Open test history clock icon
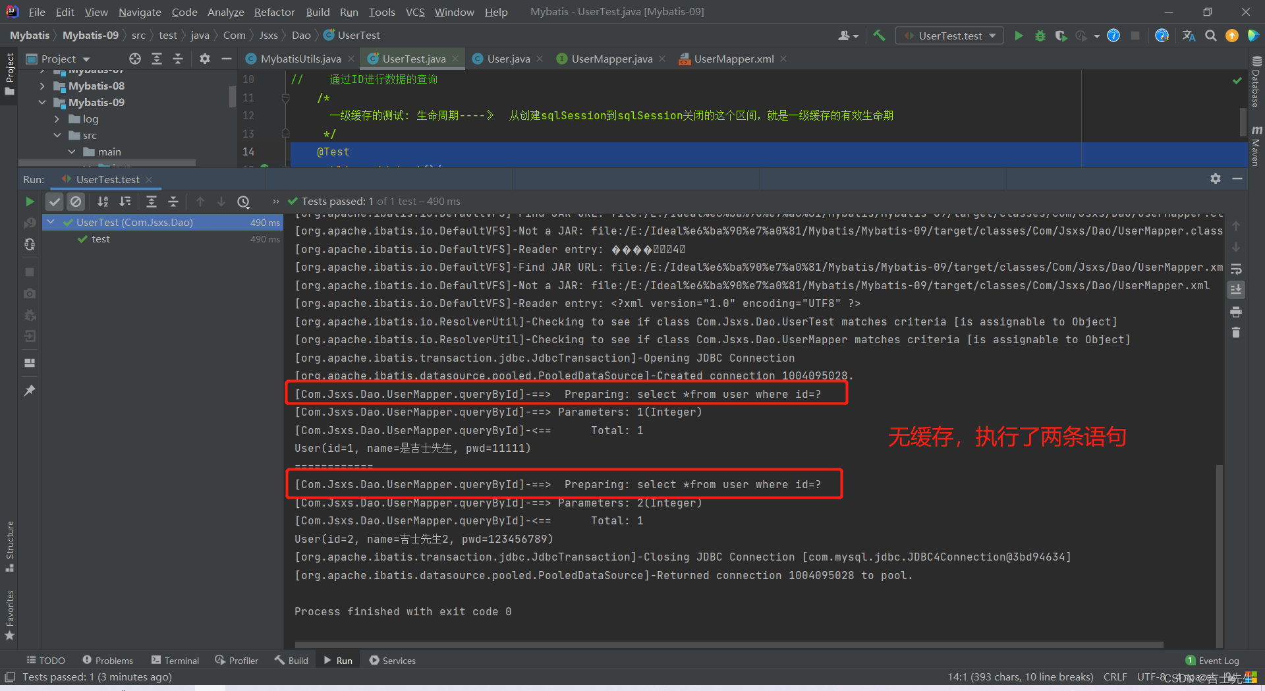1265x691 pixels. tap(244, 202)
